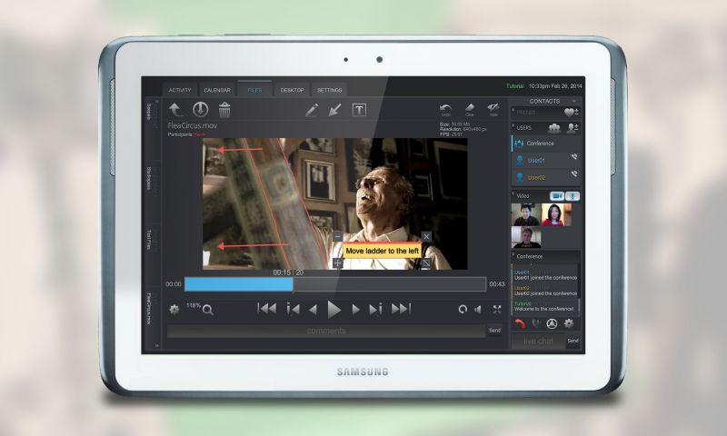The height and width of the screenshot is (436, 727).
Task: Step one frame backward
Action: click(x=314, y=310)
